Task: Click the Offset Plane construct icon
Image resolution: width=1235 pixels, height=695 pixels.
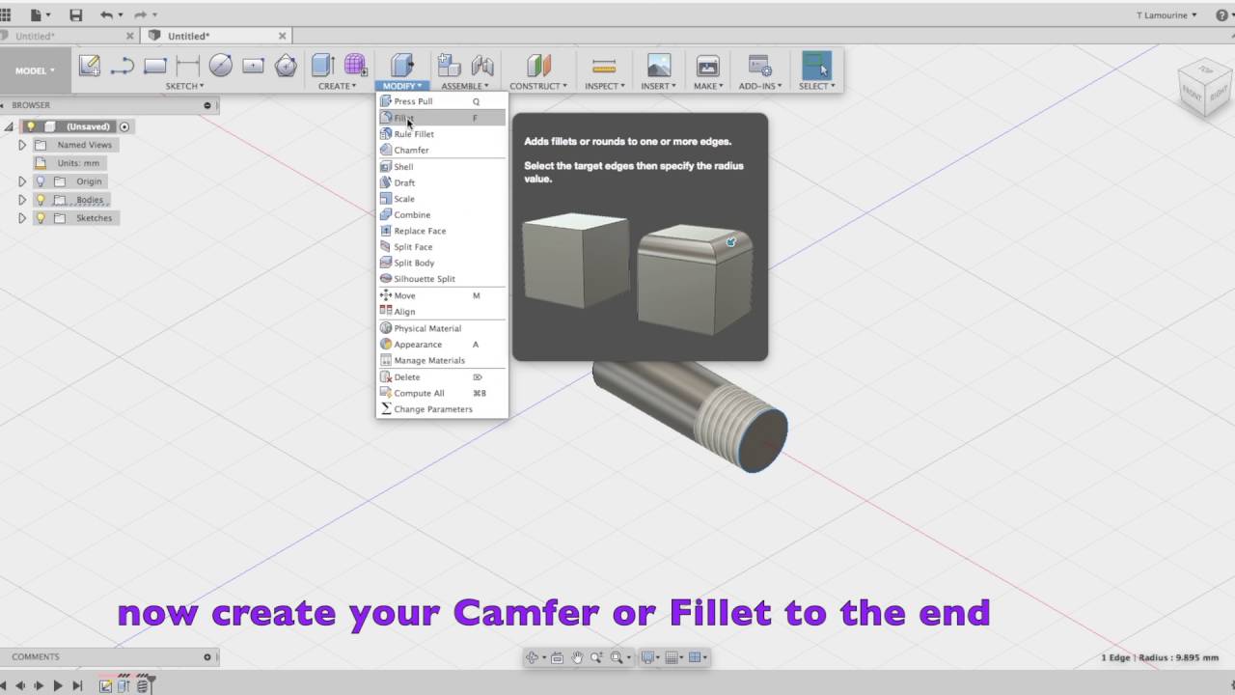Action: 538,66
